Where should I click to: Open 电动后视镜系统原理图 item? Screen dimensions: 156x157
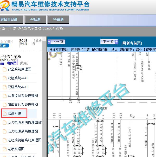pyautogui.click(x=24, y=140)
